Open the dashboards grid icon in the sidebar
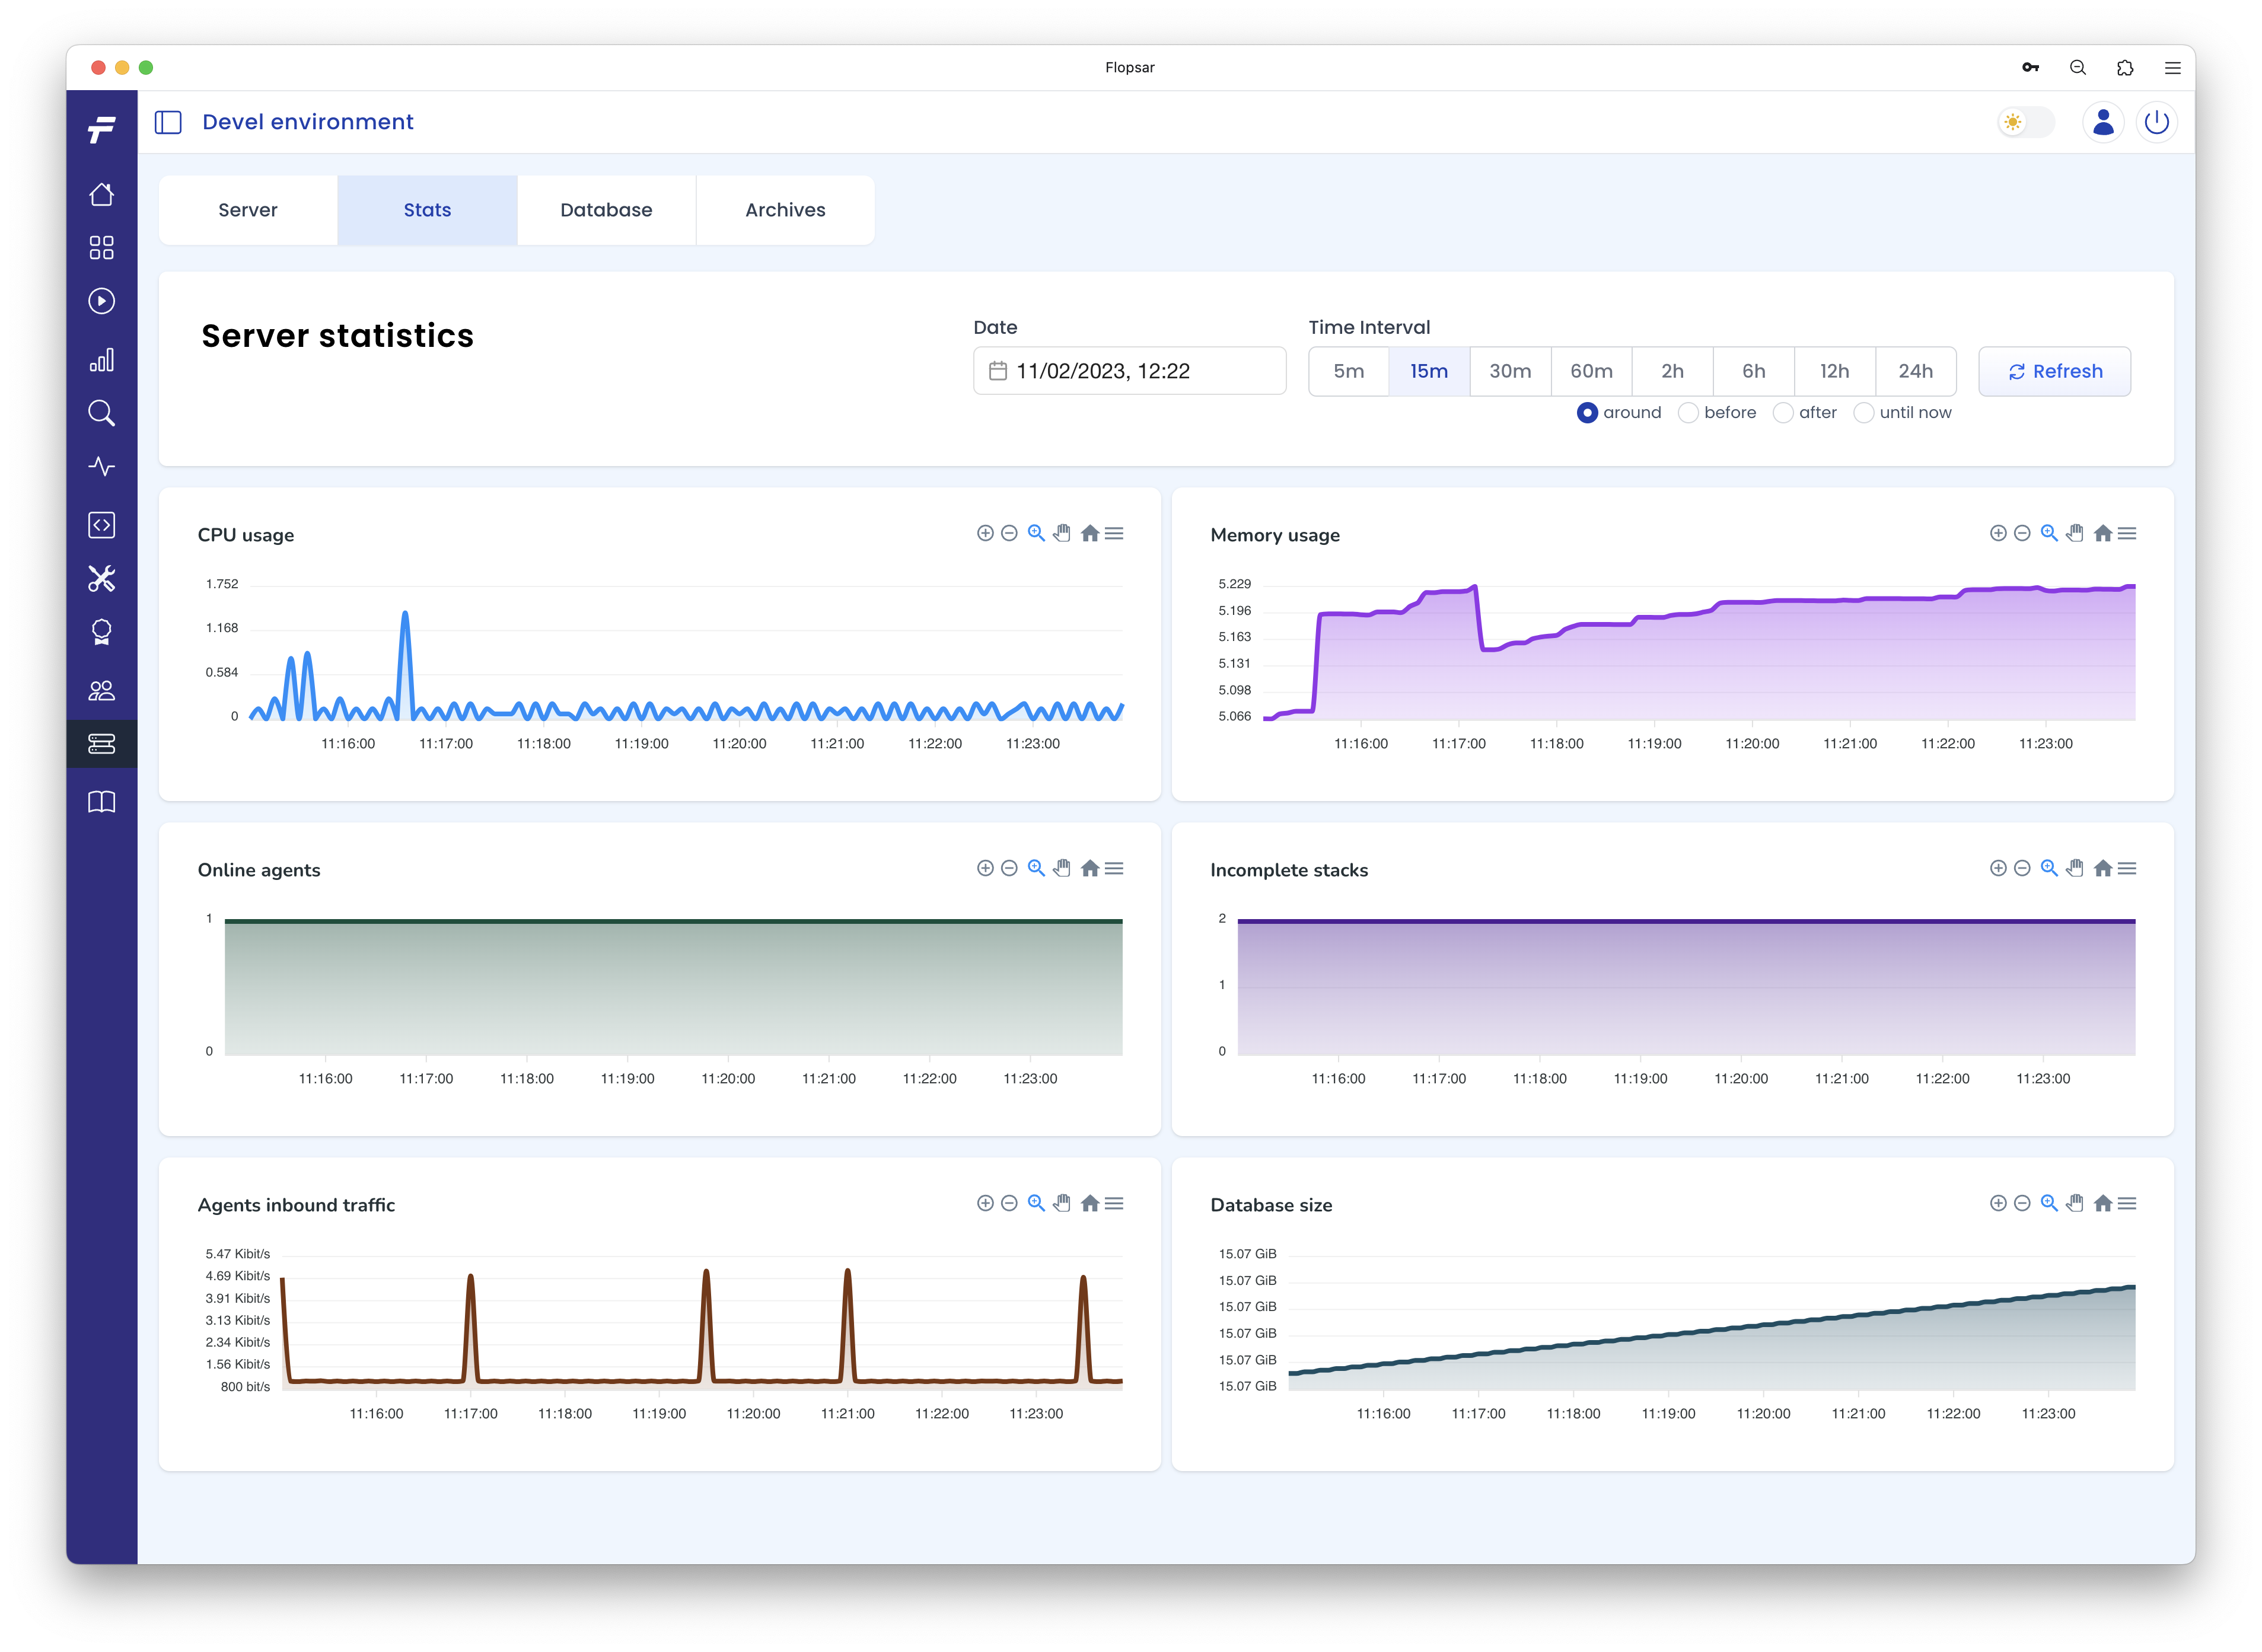 point(101,247)
